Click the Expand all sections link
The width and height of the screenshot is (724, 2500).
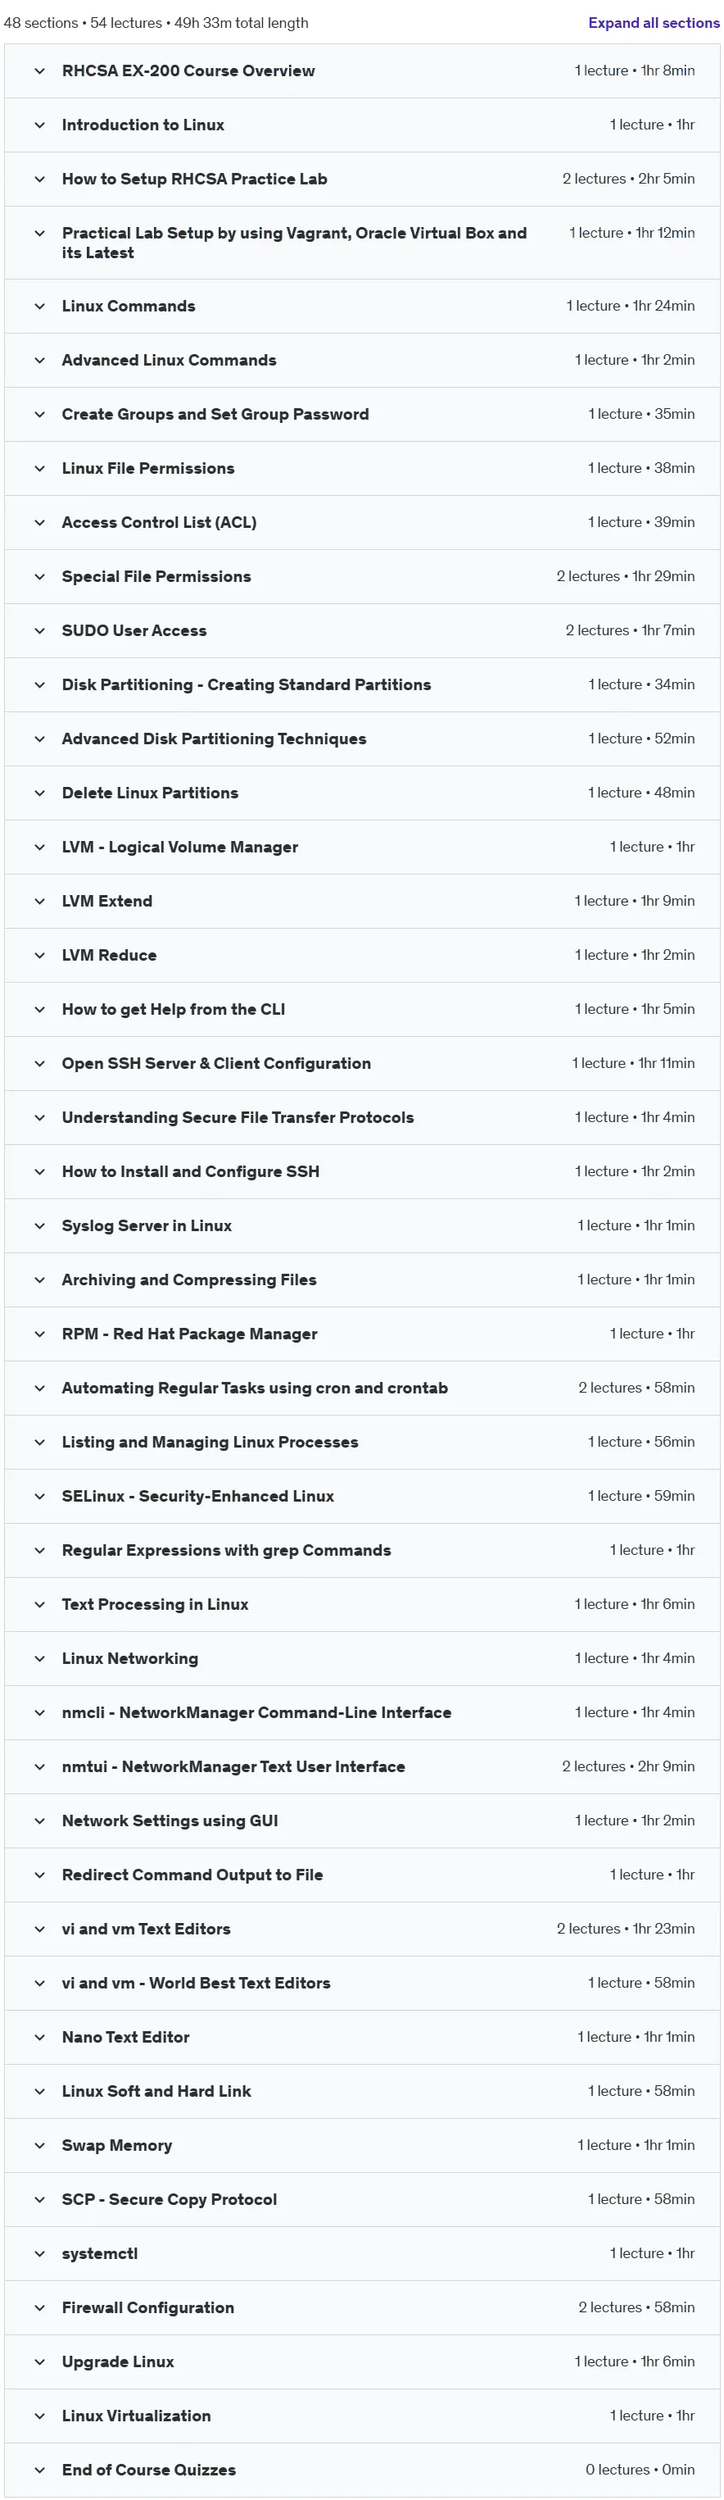click(654, 23)
